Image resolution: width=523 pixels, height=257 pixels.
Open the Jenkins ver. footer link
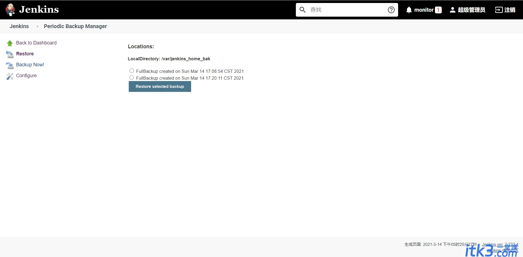coord(500,244)
